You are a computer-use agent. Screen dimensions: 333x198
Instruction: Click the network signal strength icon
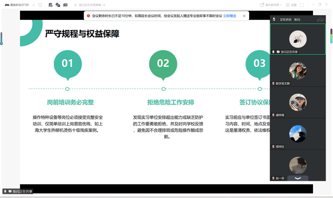pyautogui.click(x=32, y=5)
